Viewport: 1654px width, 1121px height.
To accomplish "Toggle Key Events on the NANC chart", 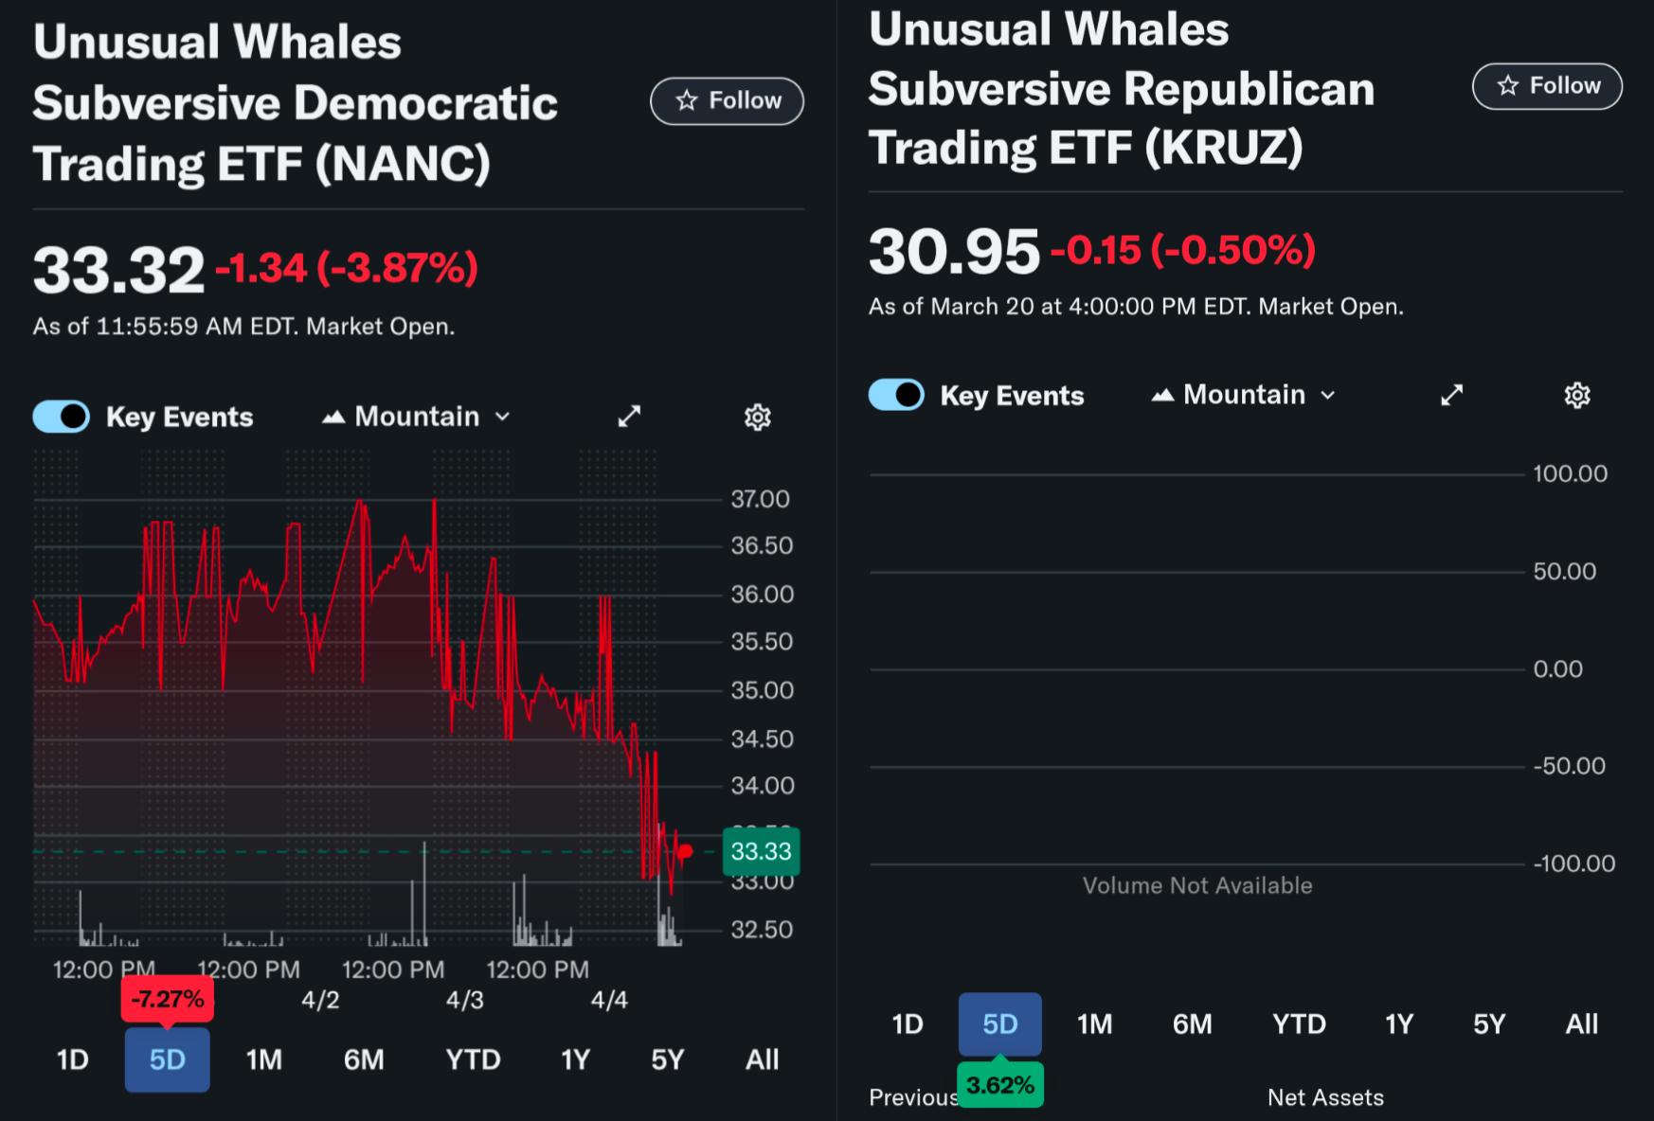I will 62,417.
